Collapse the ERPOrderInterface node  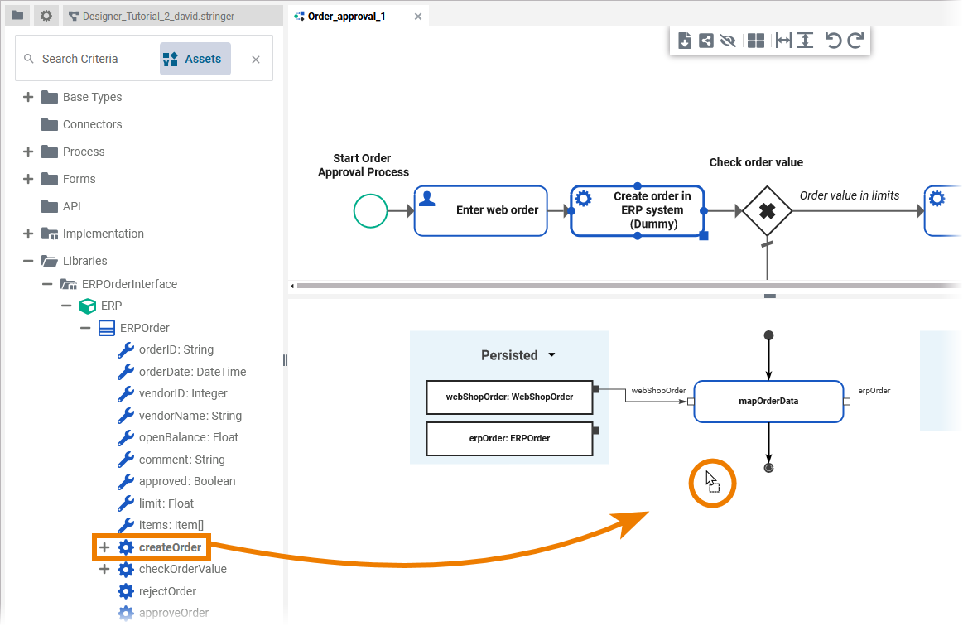(47, 284)
